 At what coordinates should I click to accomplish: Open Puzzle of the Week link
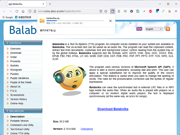tap(21, 82)
